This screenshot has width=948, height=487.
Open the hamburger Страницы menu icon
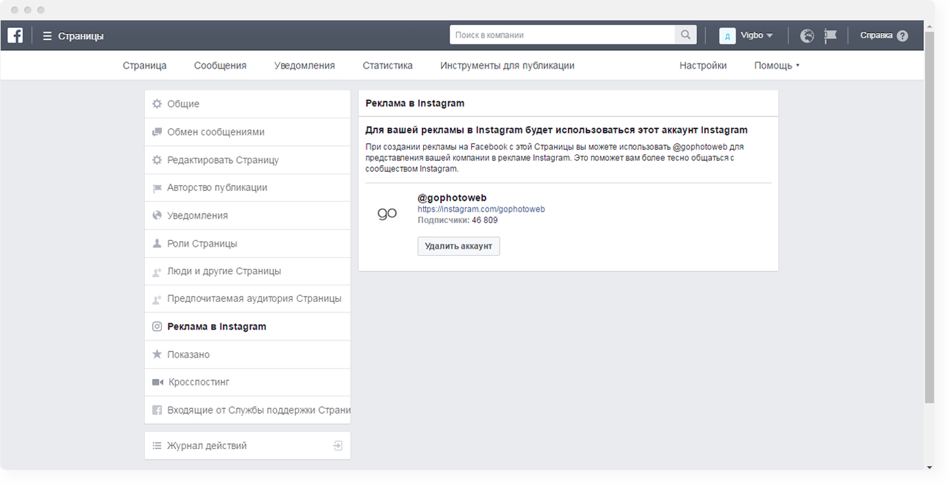coord(47,36)
